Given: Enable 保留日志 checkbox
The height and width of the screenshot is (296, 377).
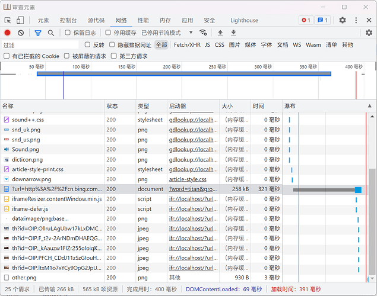Looking at the screenshot, I should [68, 33].
